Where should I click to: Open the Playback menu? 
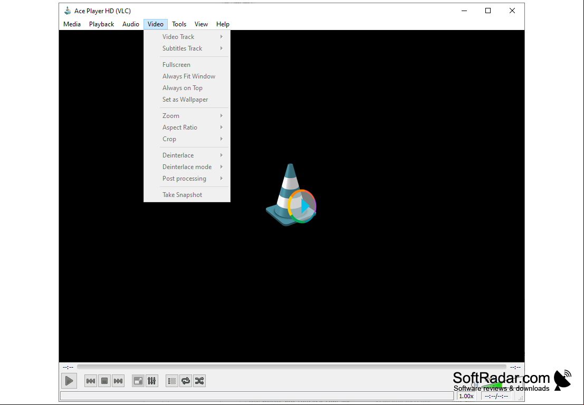[x=101, y=24]
